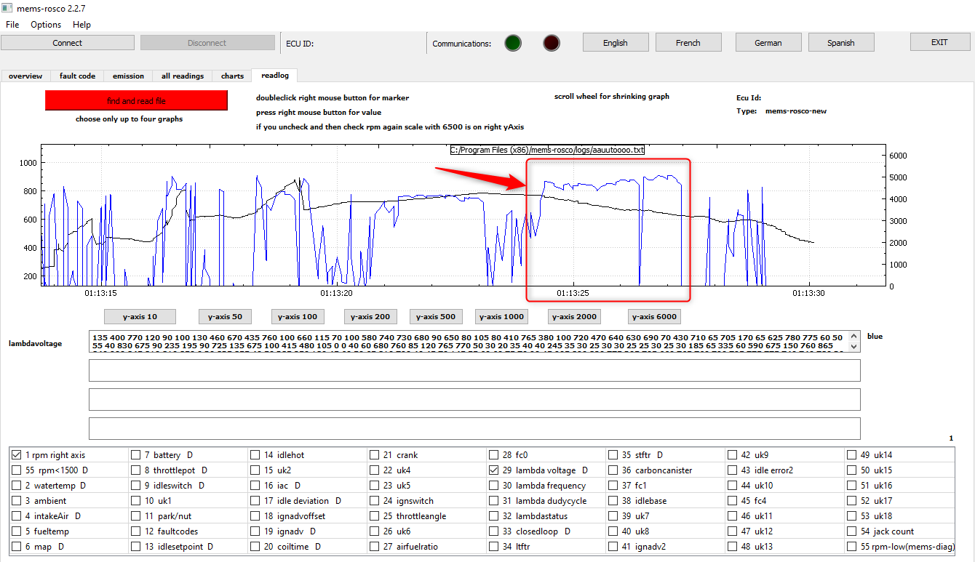Uncheck the rpm right axis checkbox
975x562 pixels.
click(x=17, y=455)
